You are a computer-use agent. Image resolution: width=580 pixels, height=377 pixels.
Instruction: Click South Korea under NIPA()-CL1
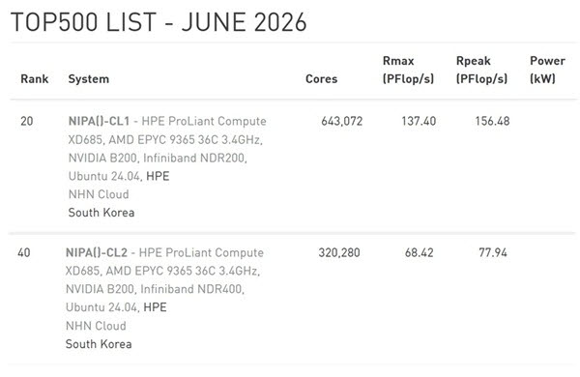click(101, 213)
